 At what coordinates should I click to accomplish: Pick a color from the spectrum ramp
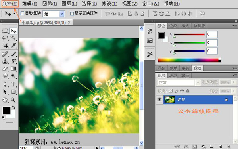click(189, 60)
